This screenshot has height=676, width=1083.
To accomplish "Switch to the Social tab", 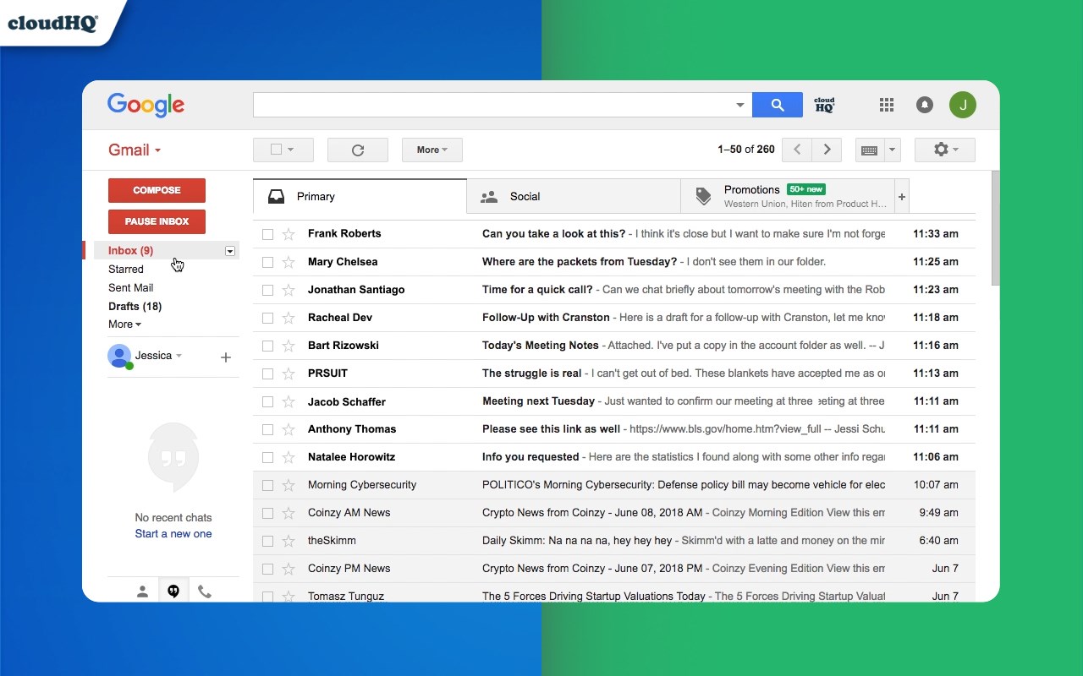I will pos(574,196).
